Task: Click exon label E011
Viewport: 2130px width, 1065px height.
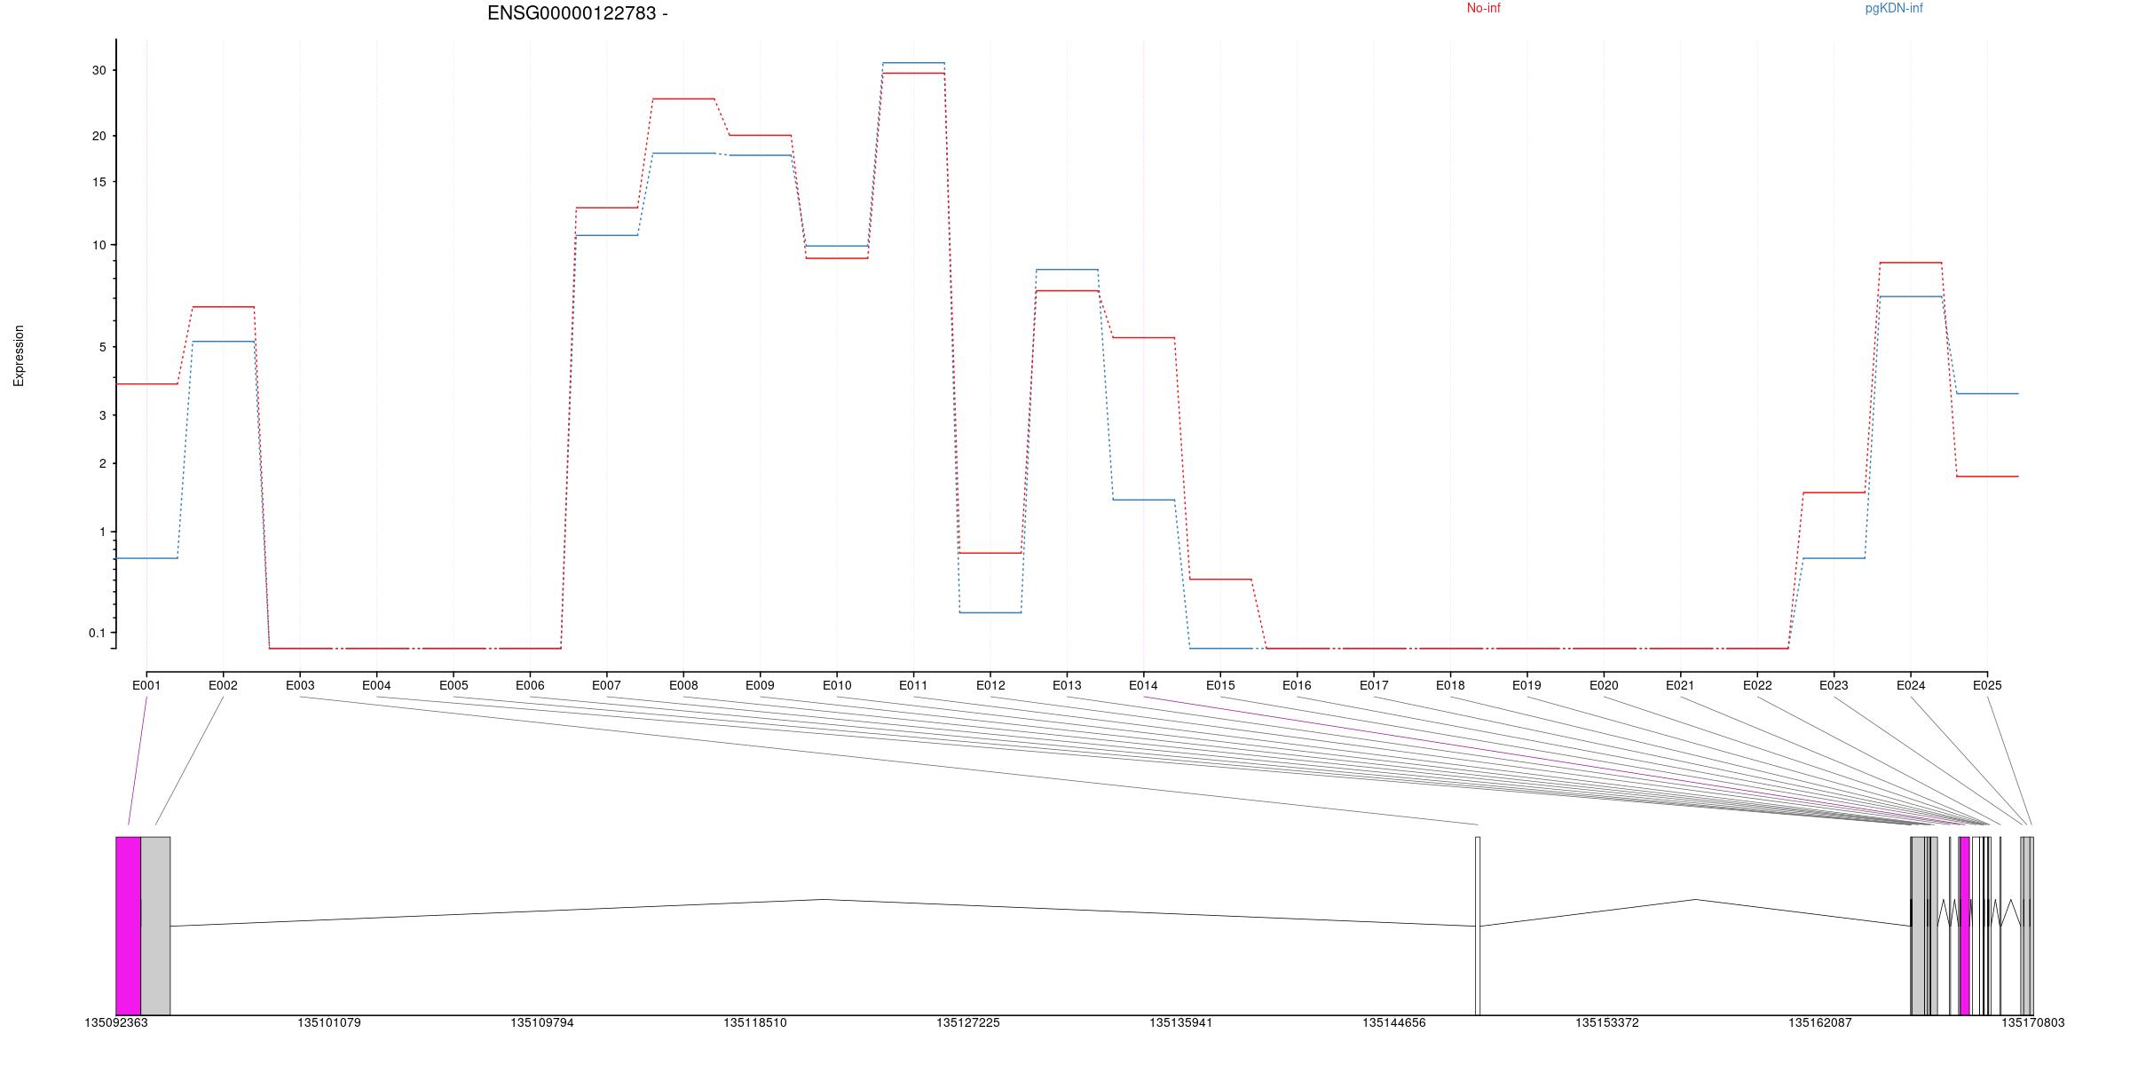Action: [913, 685]
